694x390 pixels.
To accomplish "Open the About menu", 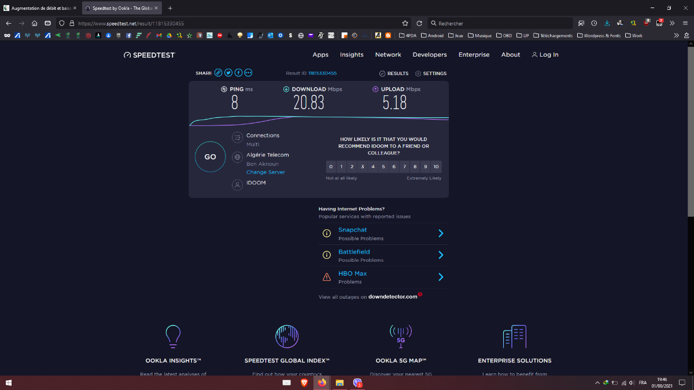I will point(511,55).
